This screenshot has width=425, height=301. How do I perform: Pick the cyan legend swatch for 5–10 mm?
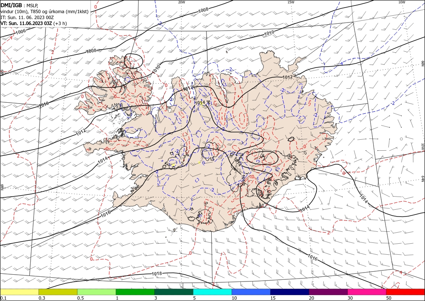pyautogui.click(x=212, y=292)
